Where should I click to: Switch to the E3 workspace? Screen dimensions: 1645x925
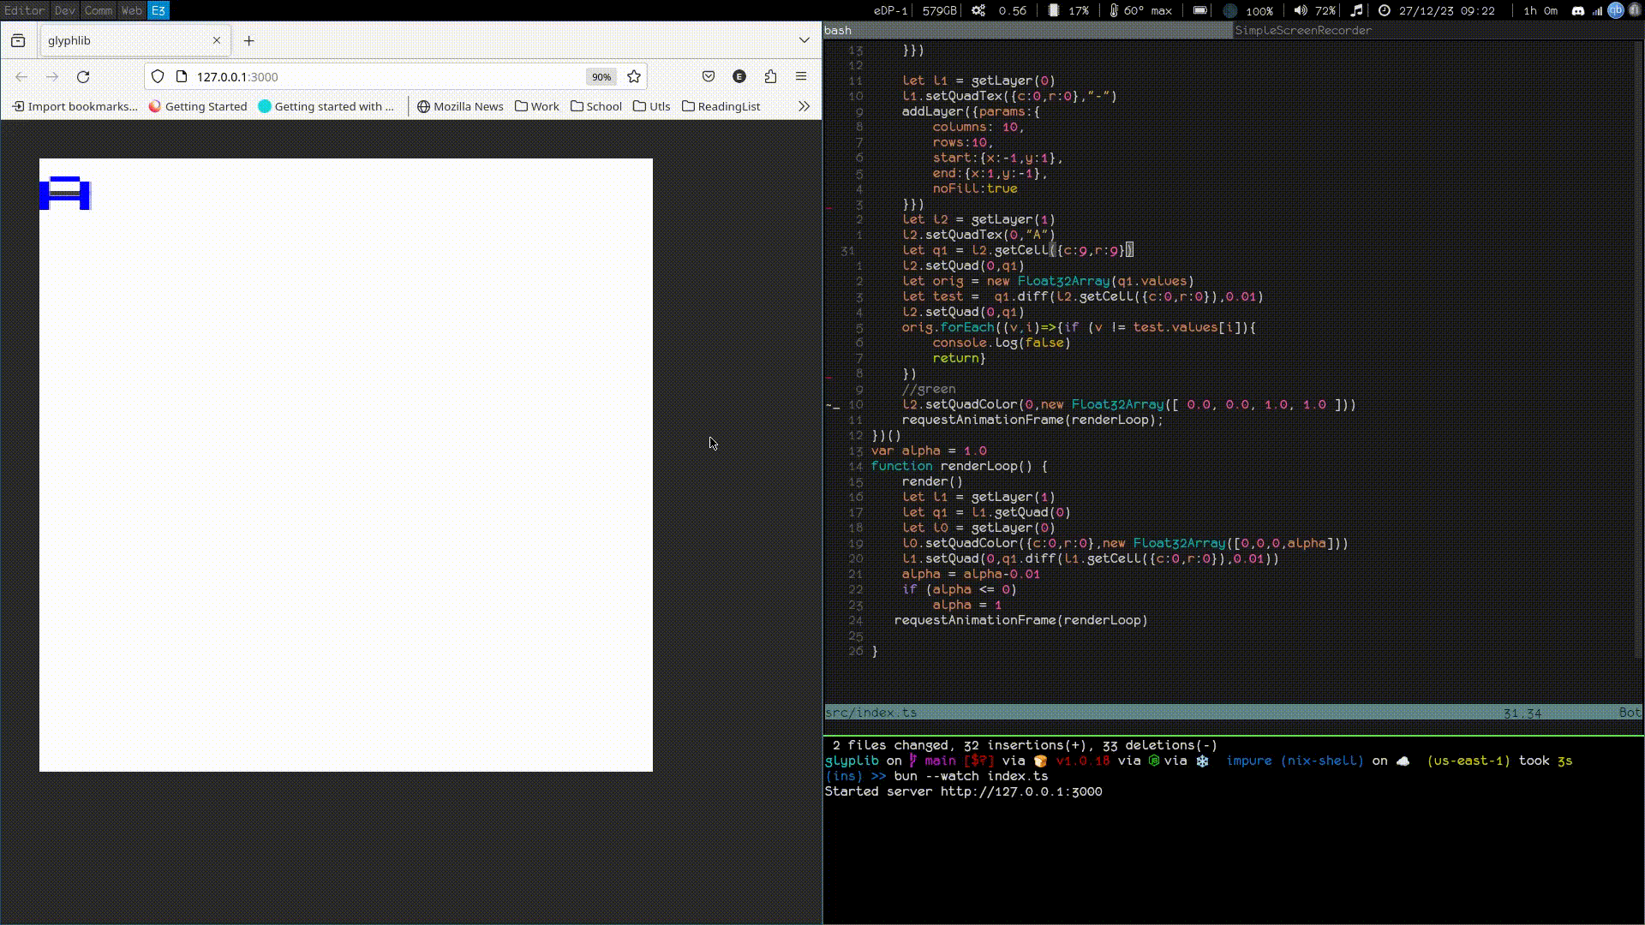tap(159, 10)
